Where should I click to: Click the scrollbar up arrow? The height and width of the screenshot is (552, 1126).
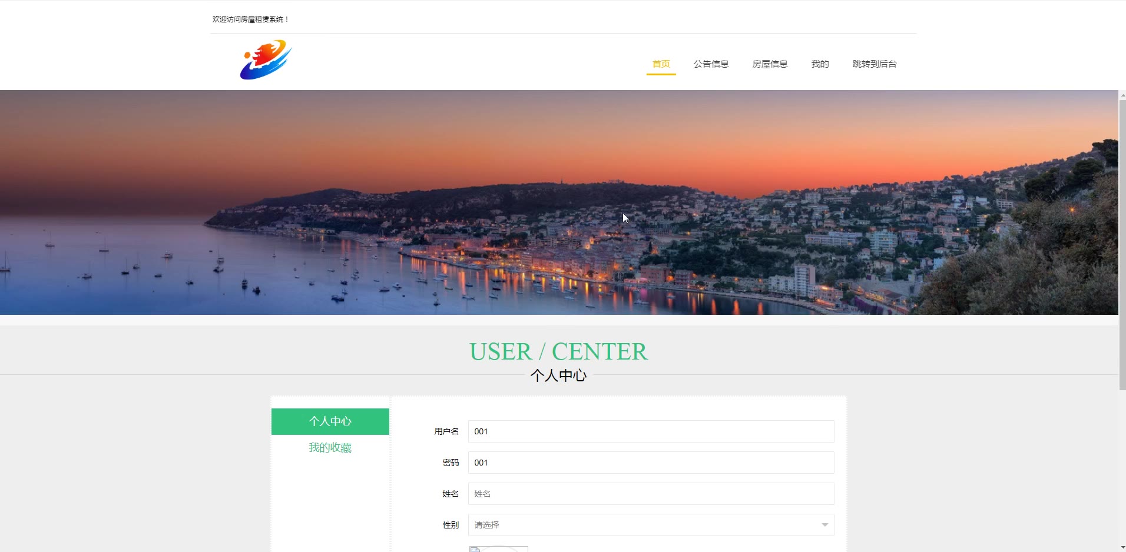pos(1122,95)
